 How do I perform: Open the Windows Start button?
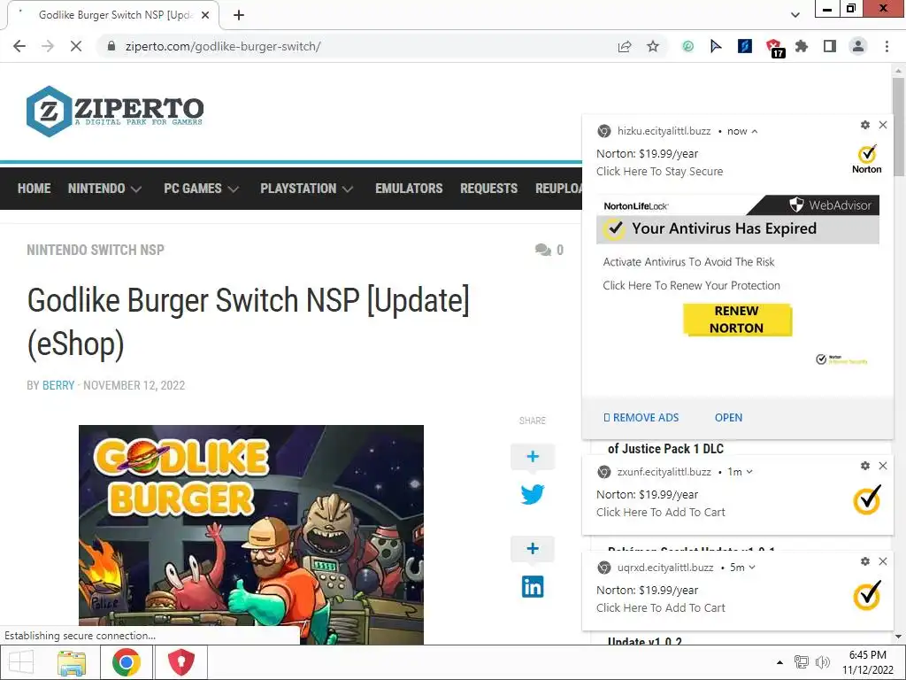(21, 662)
